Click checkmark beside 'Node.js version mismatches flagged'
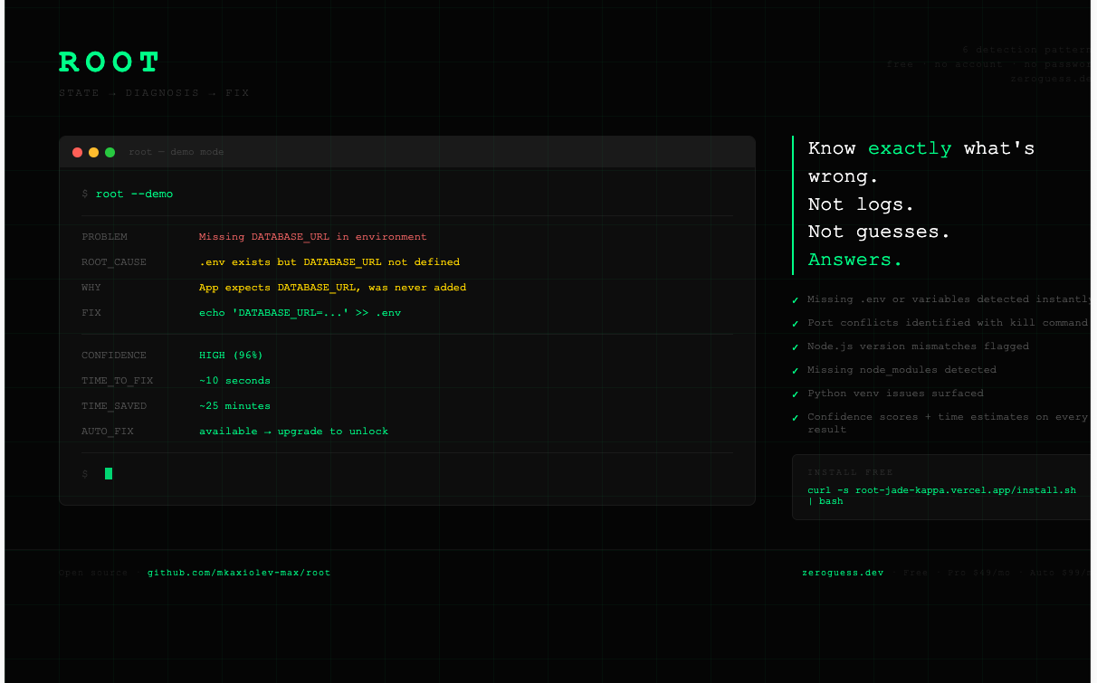 point(796,347)
